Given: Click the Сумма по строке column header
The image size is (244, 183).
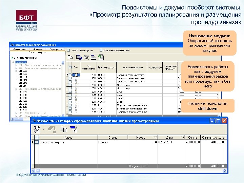Looking at the screenshot, I should coord(213,138).
